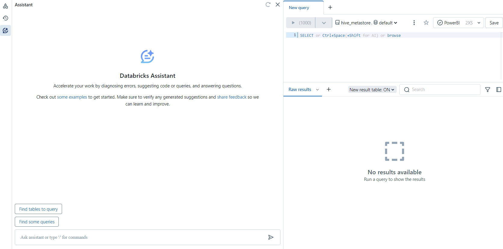Open the 'share feedback' link

pyautogui.click(x=232, y=97)
